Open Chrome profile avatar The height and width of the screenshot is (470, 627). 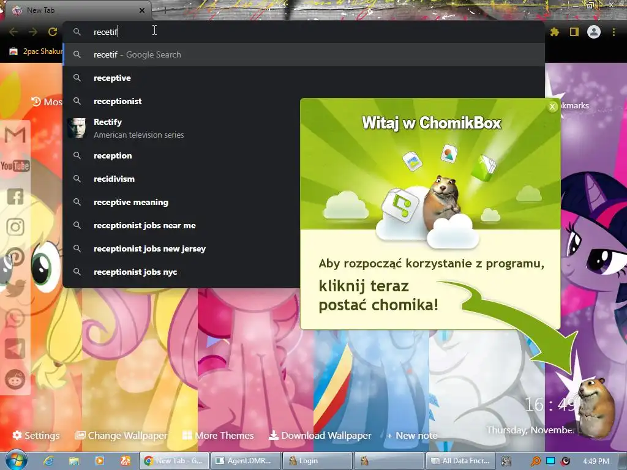pos(594,32)
